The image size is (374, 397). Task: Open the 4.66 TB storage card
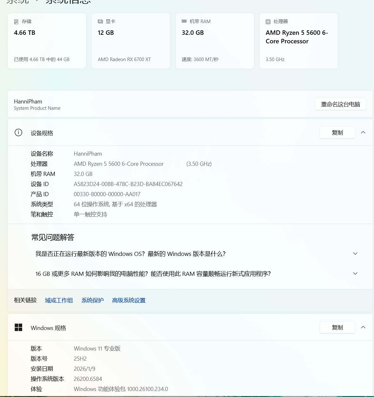(47, 41)
